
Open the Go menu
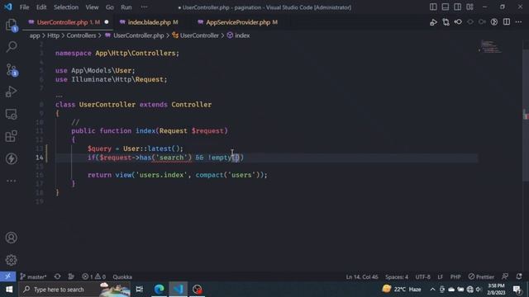110,7
